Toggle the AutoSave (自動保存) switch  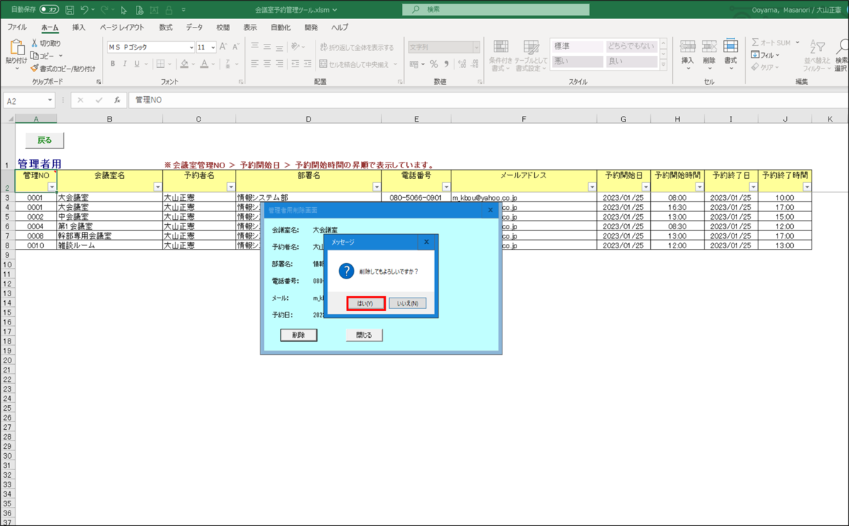pyautogui.click(x=49, y=11)
